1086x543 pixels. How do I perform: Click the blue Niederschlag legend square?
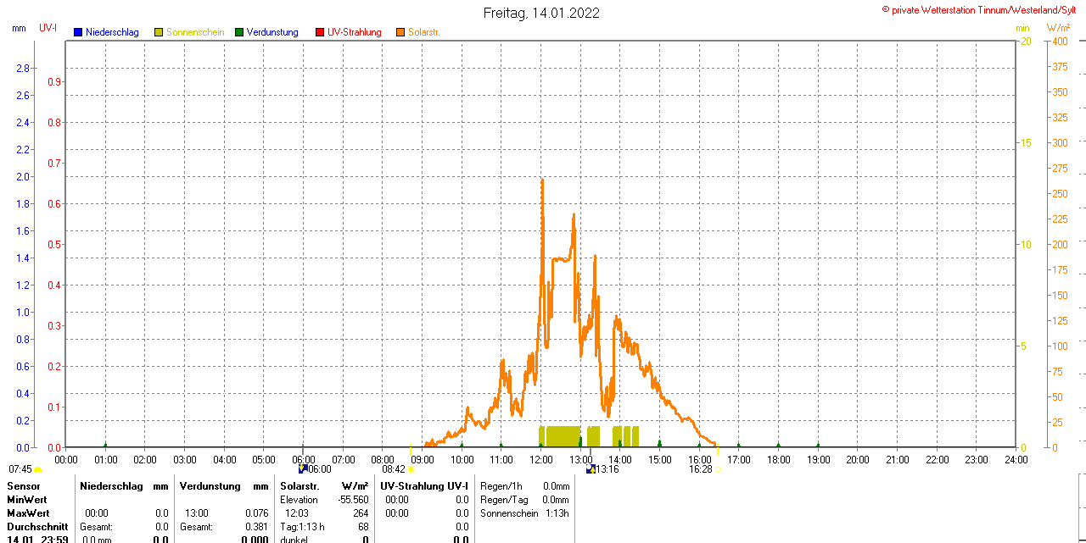click(x=78, y=32)
